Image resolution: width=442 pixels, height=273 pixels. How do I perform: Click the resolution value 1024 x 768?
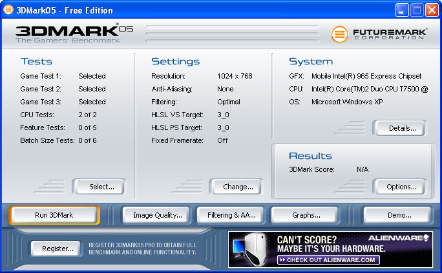click(x=235, y=76)
